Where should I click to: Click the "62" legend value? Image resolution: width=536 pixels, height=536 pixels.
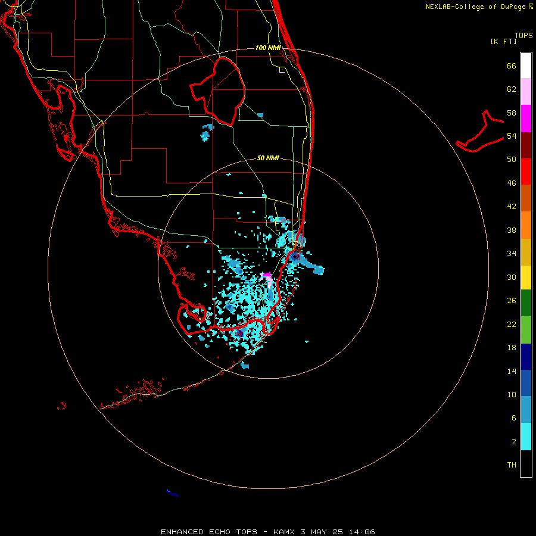click(512, 89)
